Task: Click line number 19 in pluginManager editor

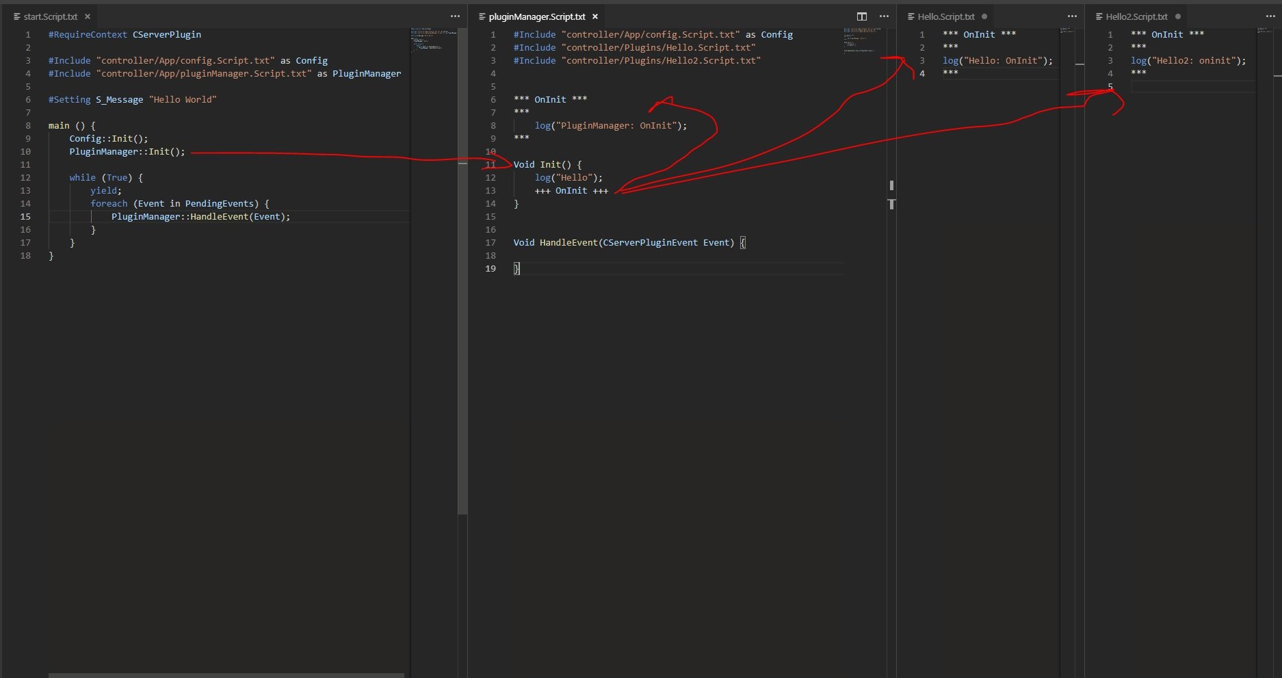Action: tap(490, 268)
